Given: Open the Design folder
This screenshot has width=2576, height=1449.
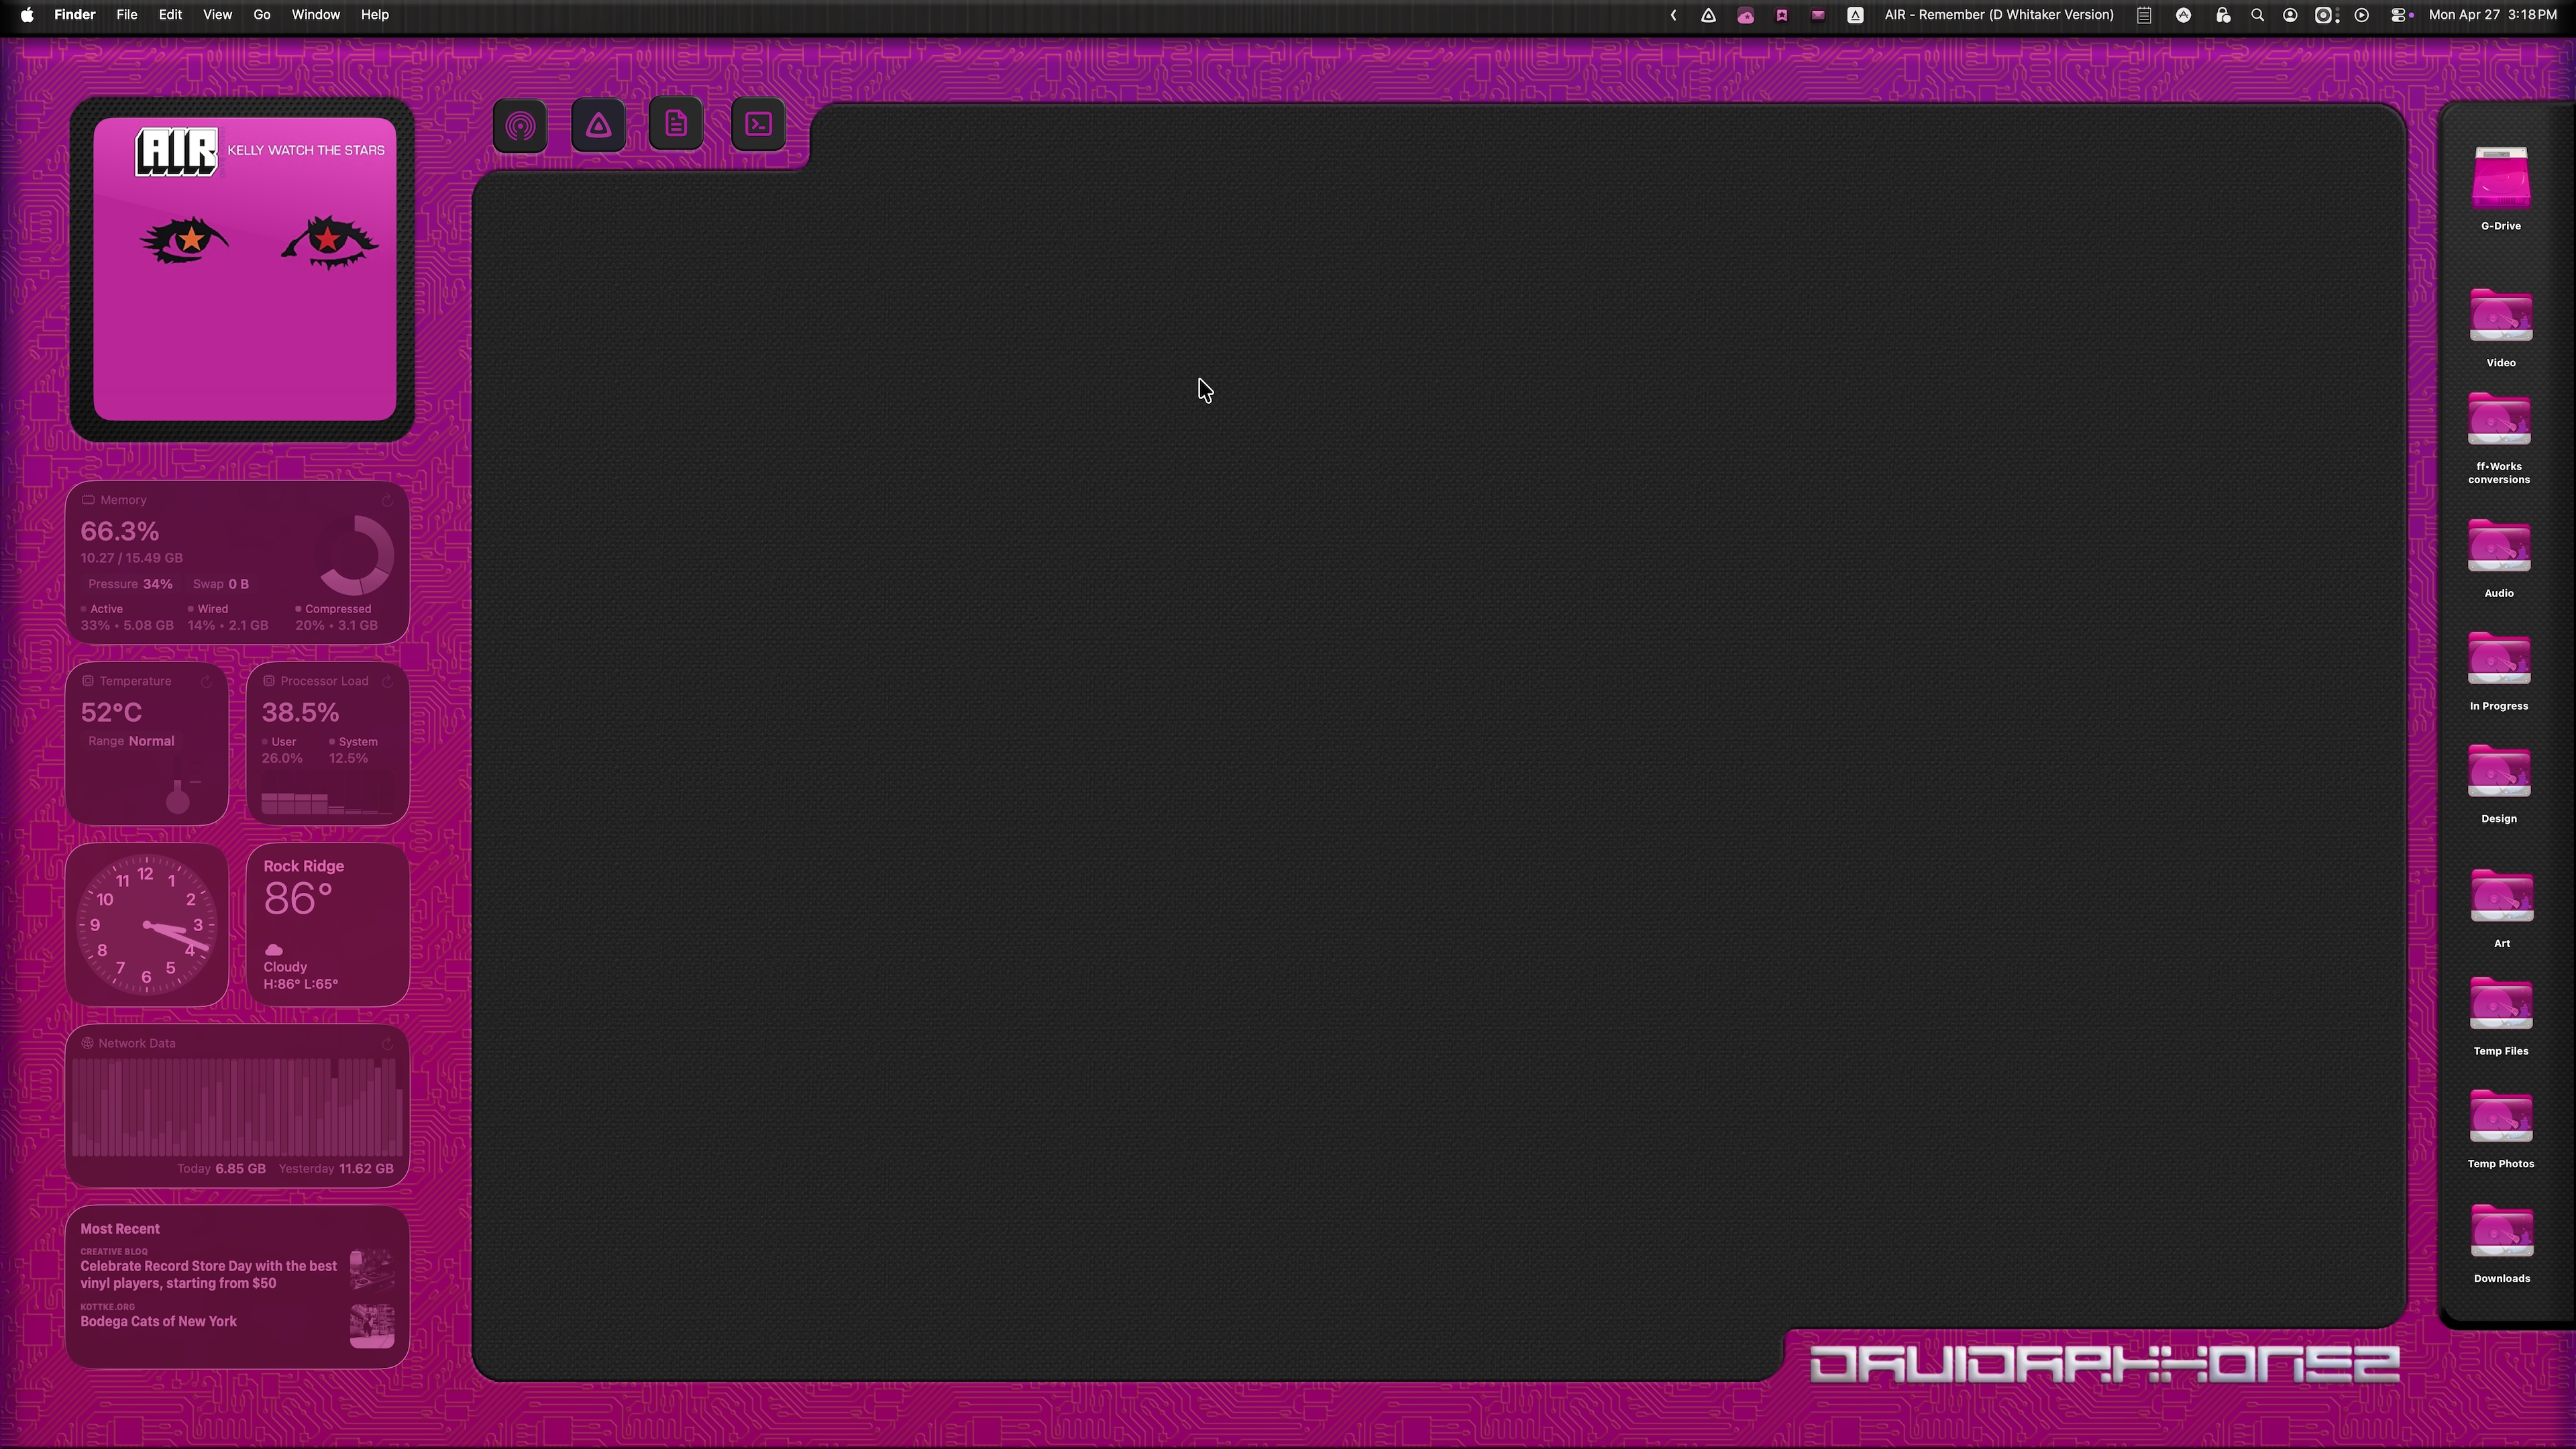Looking at the screenshot, I should pos(2499,771).
